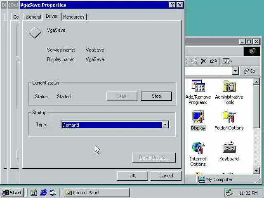Close the VgaSave Properties dialog
The width and height of the screenshot is (264, 198).
click(x=180, y=5)
